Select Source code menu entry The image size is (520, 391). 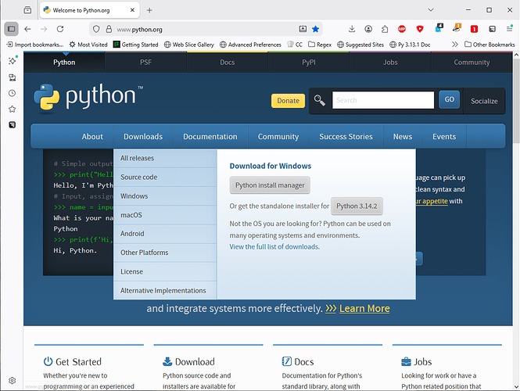165,177
